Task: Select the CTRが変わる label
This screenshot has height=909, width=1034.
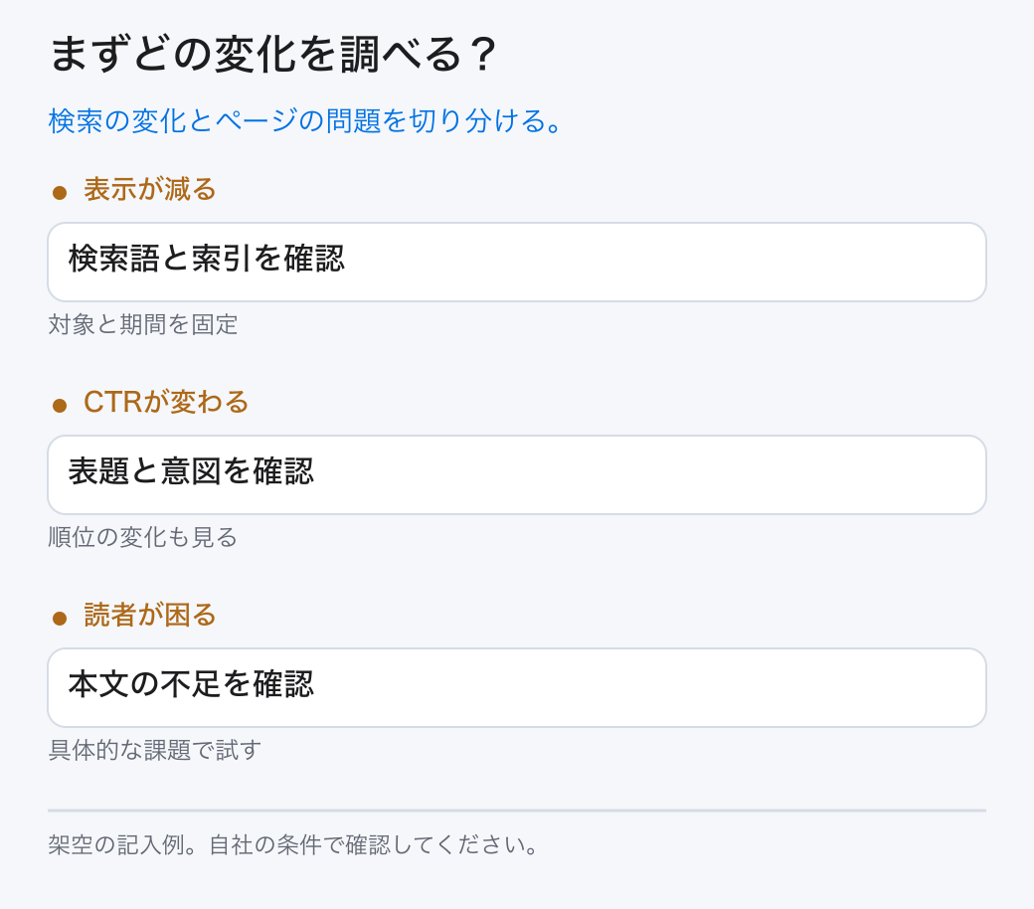Action: (x=166, y=402)
